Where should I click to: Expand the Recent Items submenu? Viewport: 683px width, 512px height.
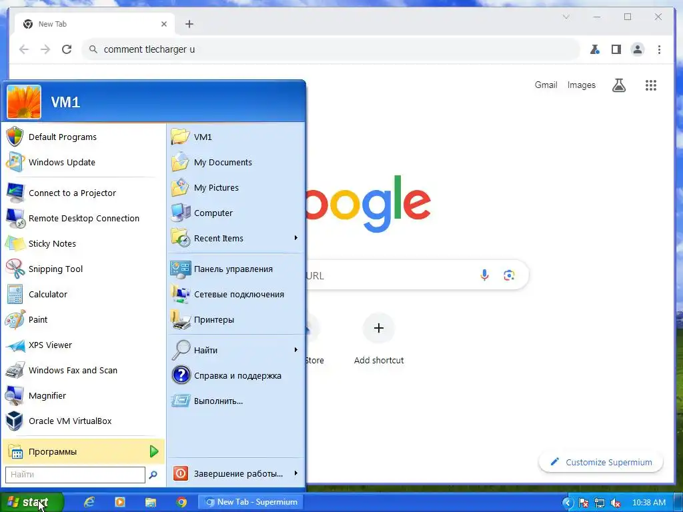coord(236,238)
